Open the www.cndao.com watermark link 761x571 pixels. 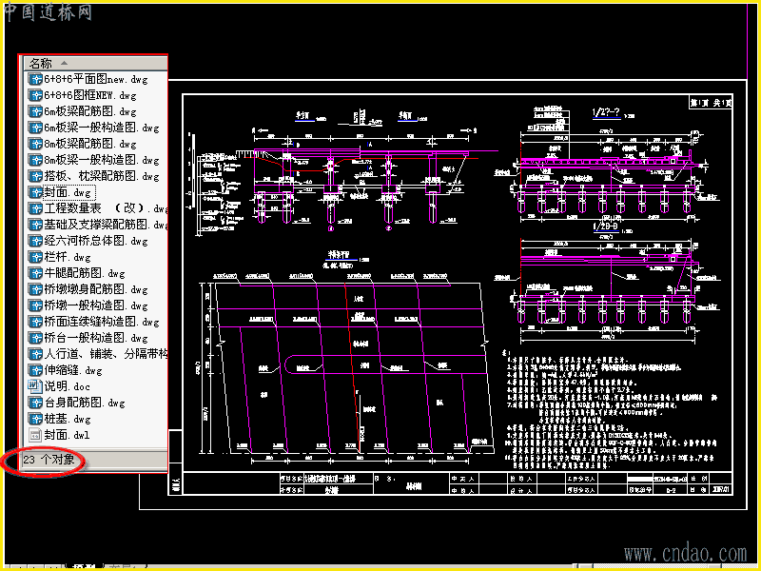tap(685, 553)
